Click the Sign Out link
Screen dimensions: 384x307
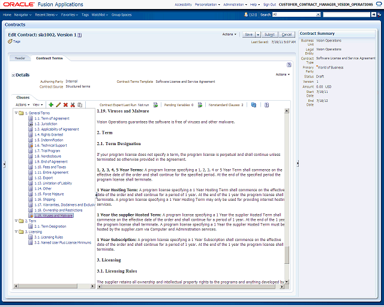(x=269, y=4)
